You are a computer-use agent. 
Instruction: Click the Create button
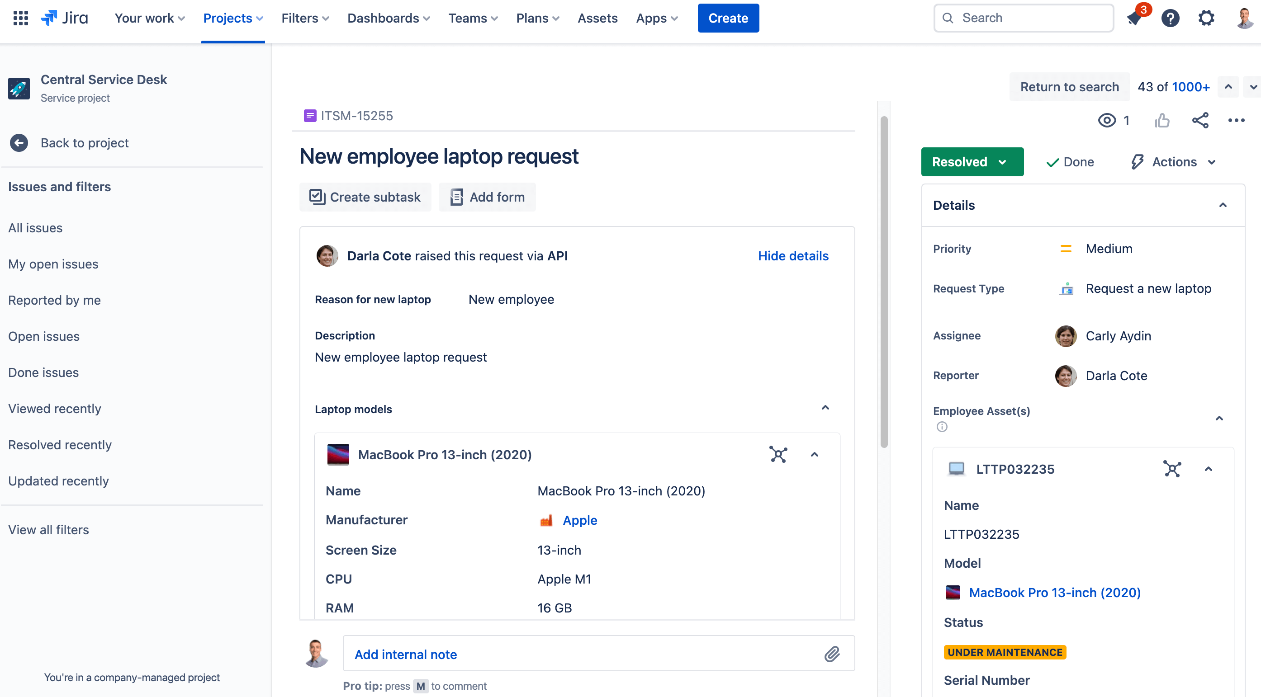[x=728, y=18]
